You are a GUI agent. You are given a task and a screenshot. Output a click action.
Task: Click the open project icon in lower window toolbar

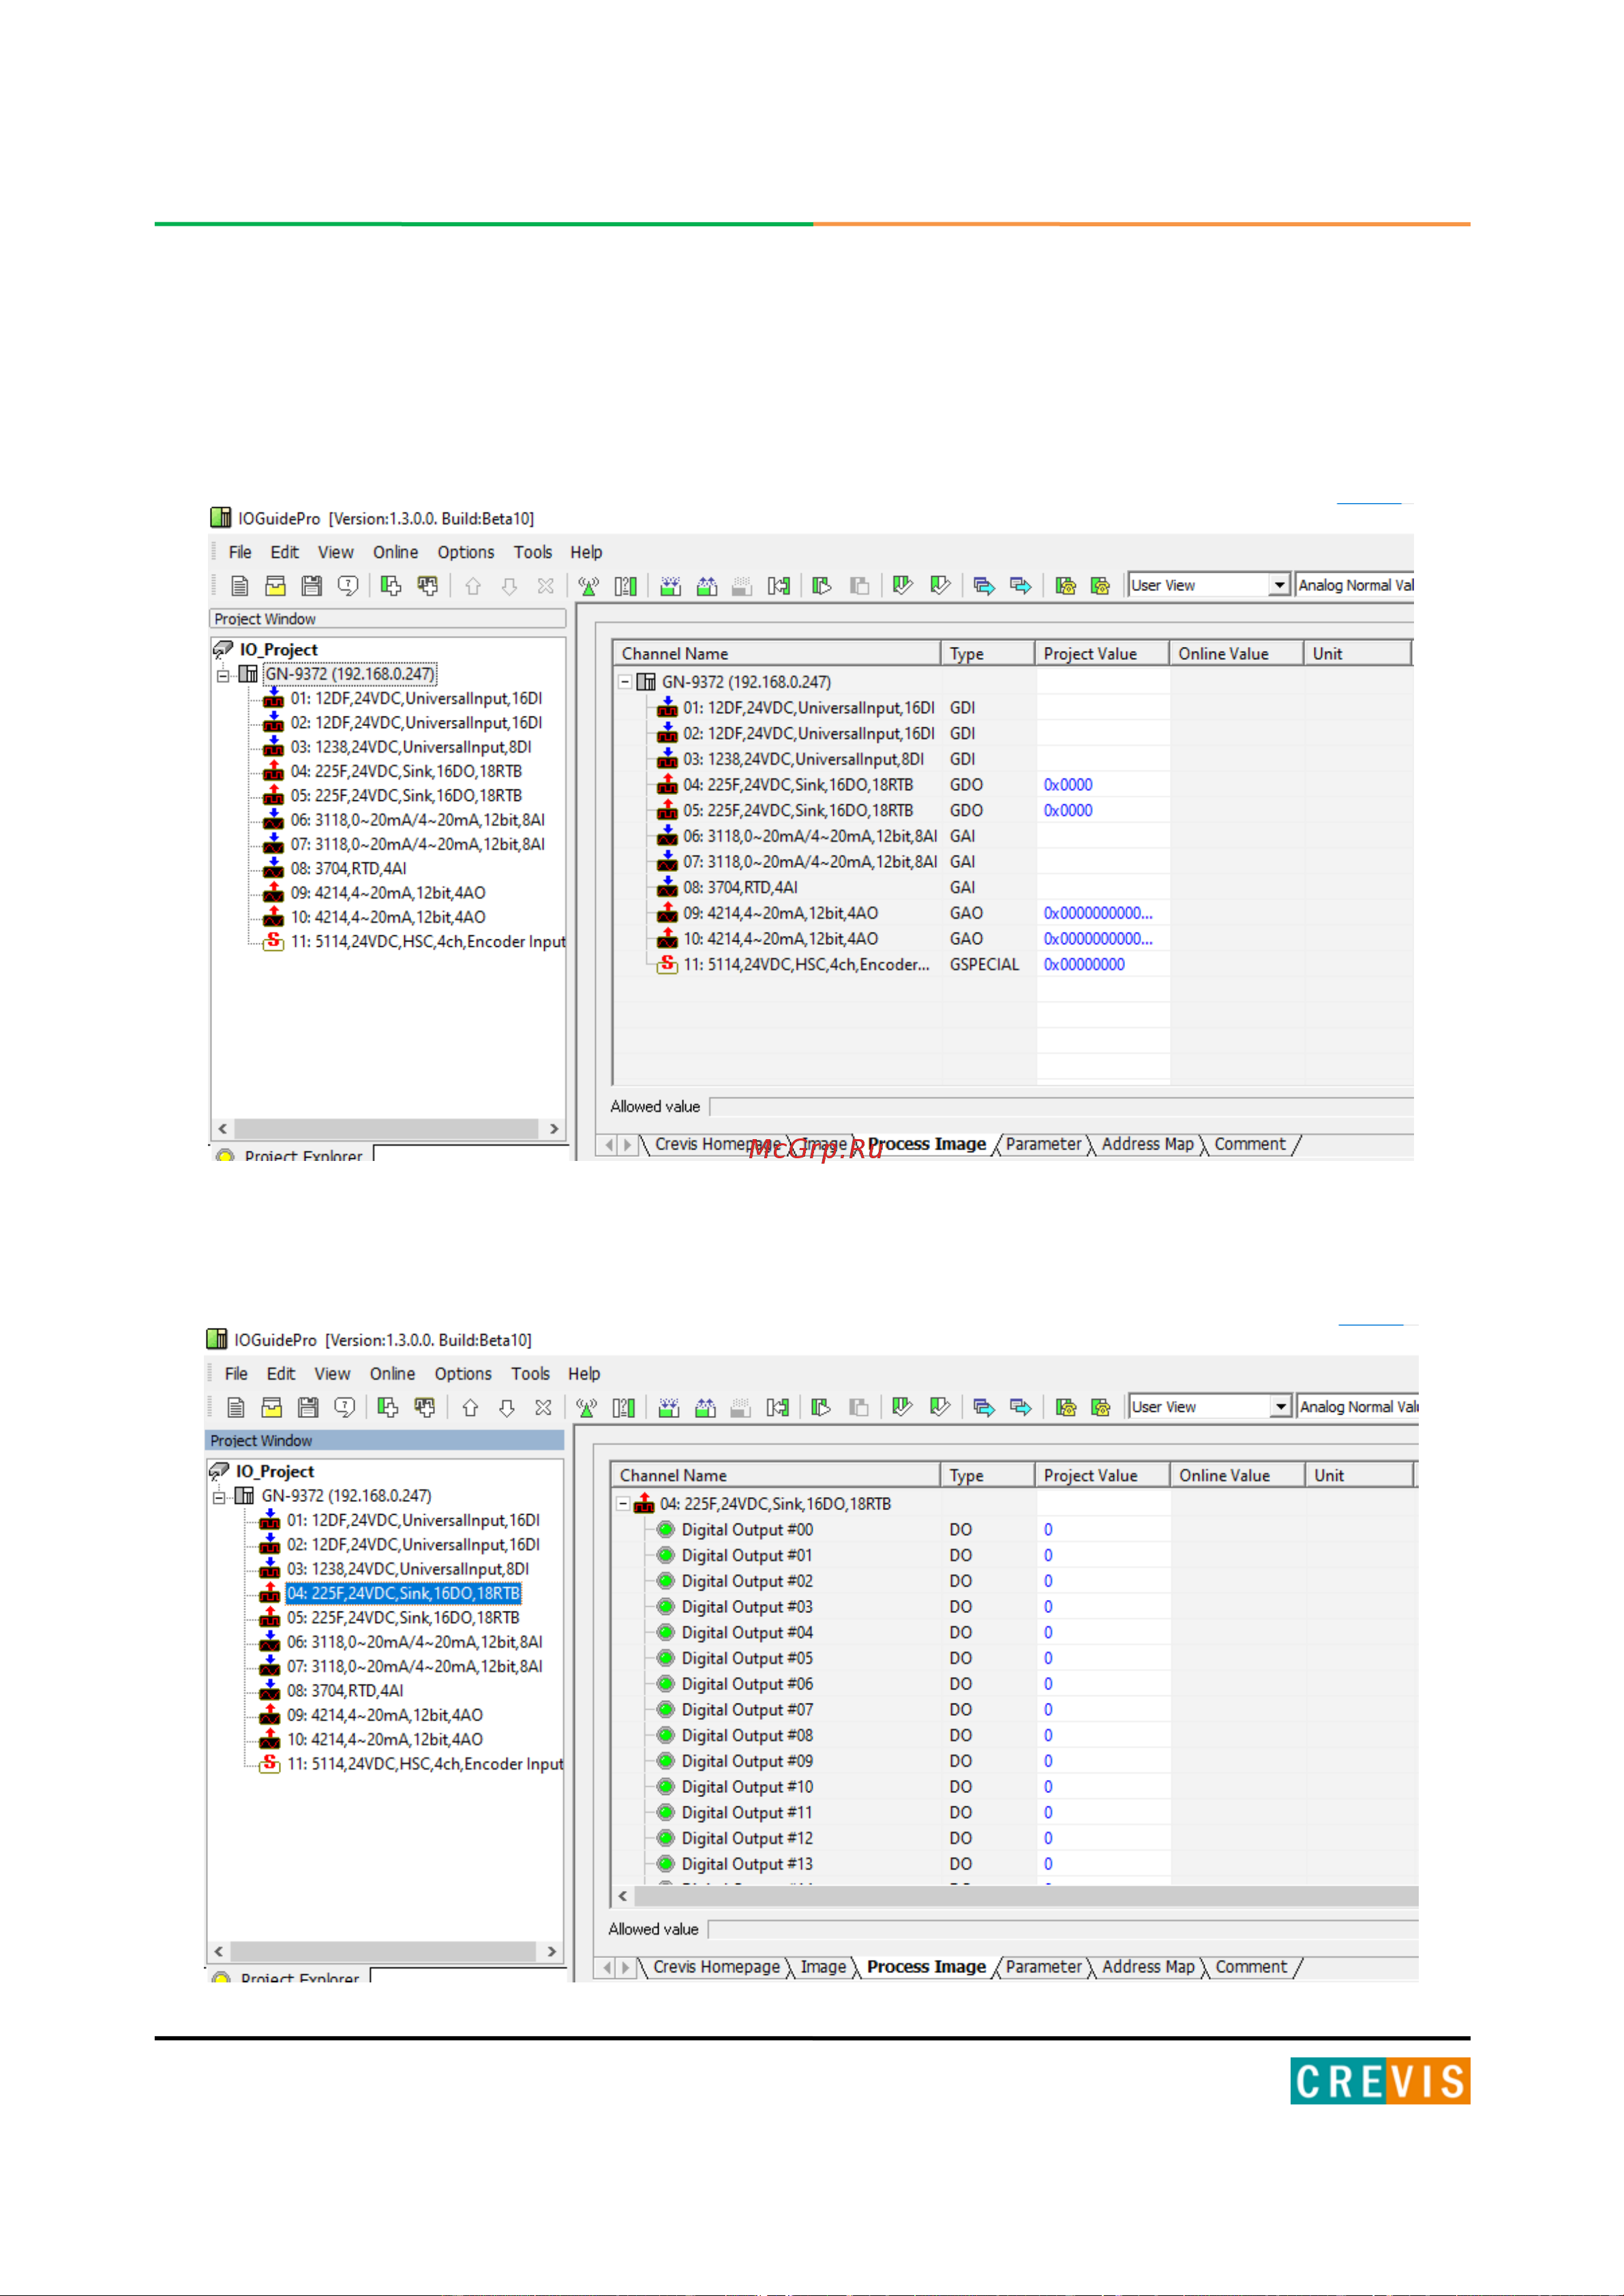click(x=272, y=1408)
